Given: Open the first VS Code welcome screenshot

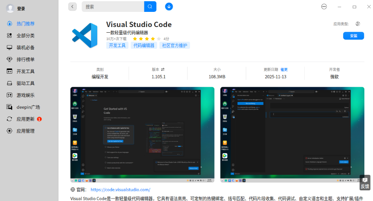Looking at the screenshot, I should coord(142,135).
